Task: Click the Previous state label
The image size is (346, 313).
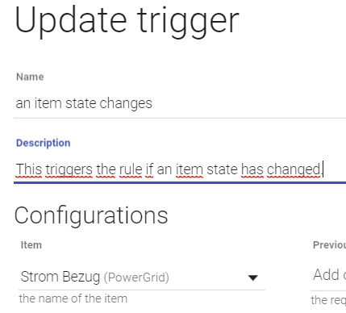Action: [x=329, y=245]
